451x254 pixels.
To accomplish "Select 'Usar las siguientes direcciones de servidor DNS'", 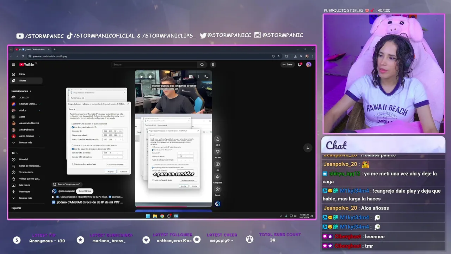I will (x=73, y=149).
